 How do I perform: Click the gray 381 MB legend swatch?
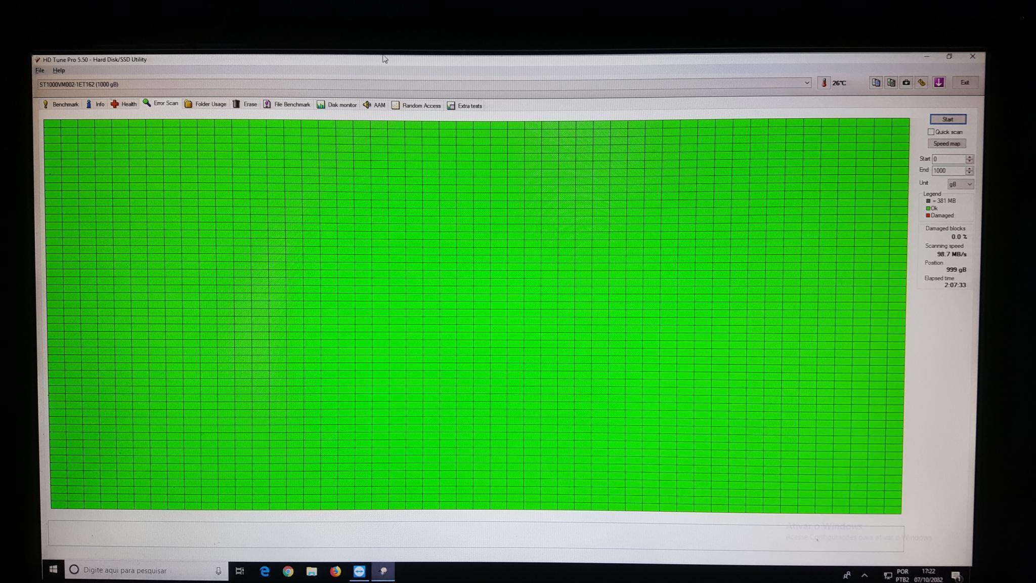click(928, 201)
